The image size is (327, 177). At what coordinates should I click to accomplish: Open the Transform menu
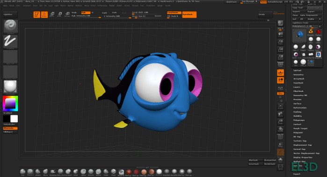point(150,6)
